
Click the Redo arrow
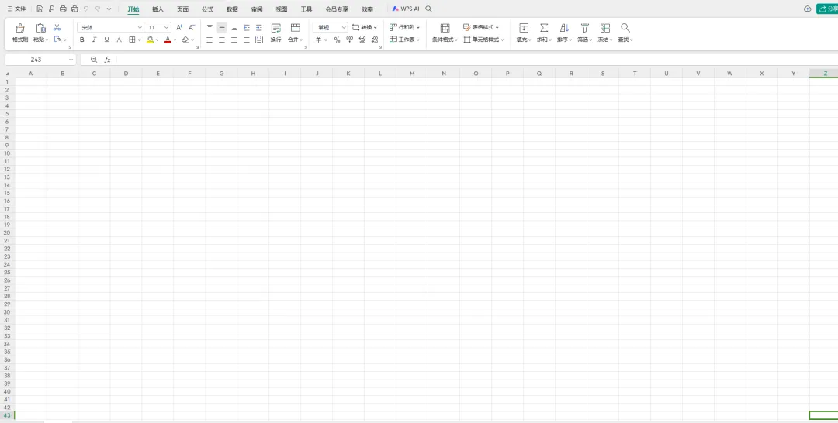click(x=98, y=9)
